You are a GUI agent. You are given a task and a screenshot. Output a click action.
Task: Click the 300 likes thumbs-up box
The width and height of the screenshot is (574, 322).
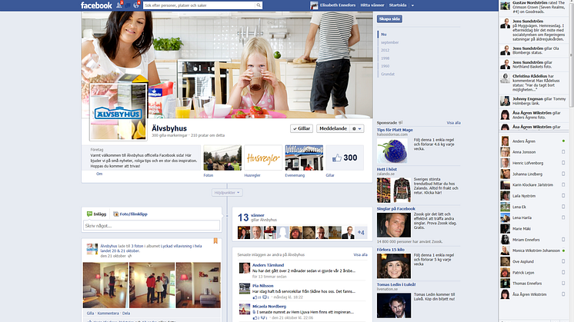pyautogui.click(x=345, y=158)
